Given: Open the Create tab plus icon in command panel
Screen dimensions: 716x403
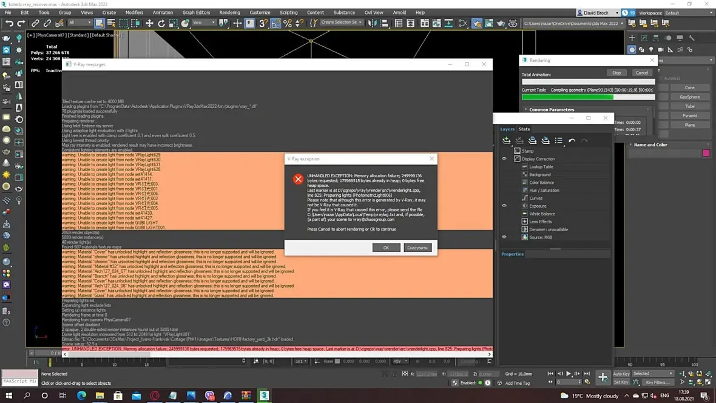Looking at the screenshot, I should click(632, 38).
